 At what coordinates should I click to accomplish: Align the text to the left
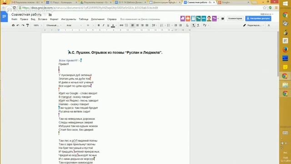coord(132,26)
